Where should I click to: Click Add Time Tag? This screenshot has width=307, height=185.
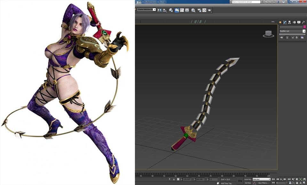pyautogui.click(x=226, y=183)
